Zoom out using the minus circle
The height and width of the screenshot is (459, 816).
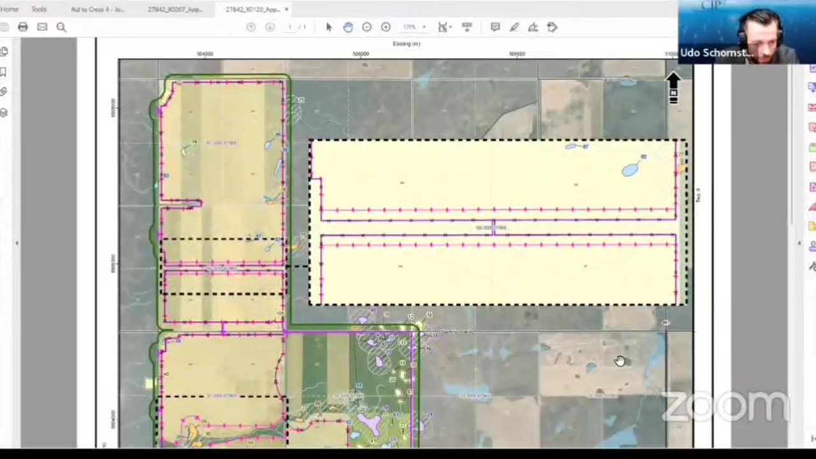(x=367, y=27)
